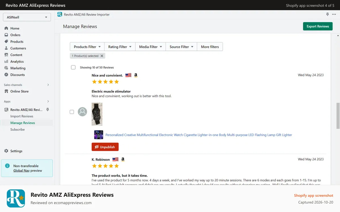Click the Export Reviews button
Screen dimensions: 340x212
click(318, 26)
